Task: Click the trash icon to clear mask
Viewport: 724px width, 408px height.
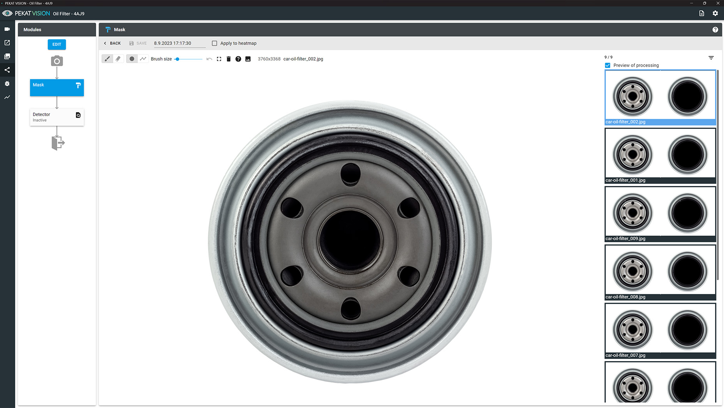Action: click(229, 59)
